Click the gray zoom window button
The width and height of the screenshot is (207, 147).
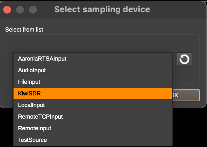(x=33, y=10)
